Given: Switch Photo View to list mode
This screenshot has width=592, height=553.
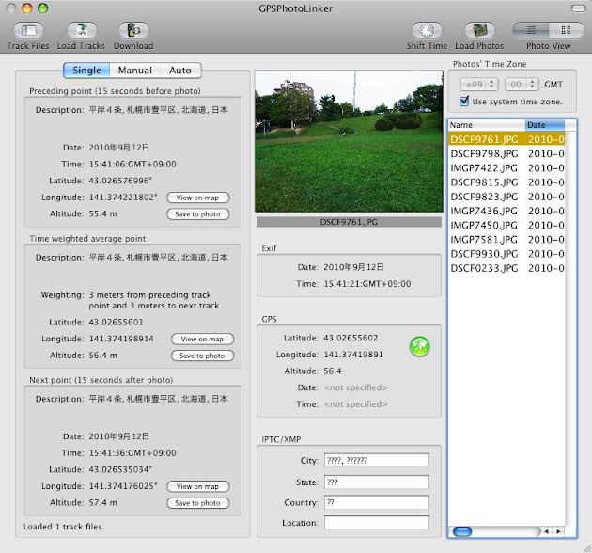Looking at the screenshot, I should (x=531, y=31).
